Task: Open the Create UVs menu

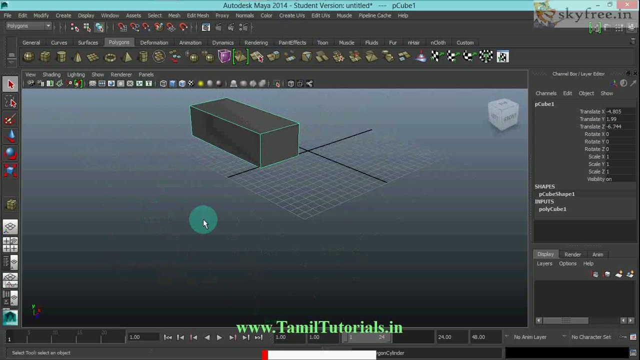Action: [292, 15]
